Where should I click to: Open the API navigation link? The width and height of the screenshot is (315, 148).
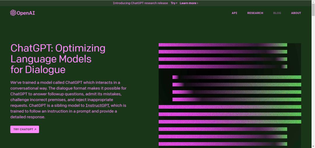235,13
